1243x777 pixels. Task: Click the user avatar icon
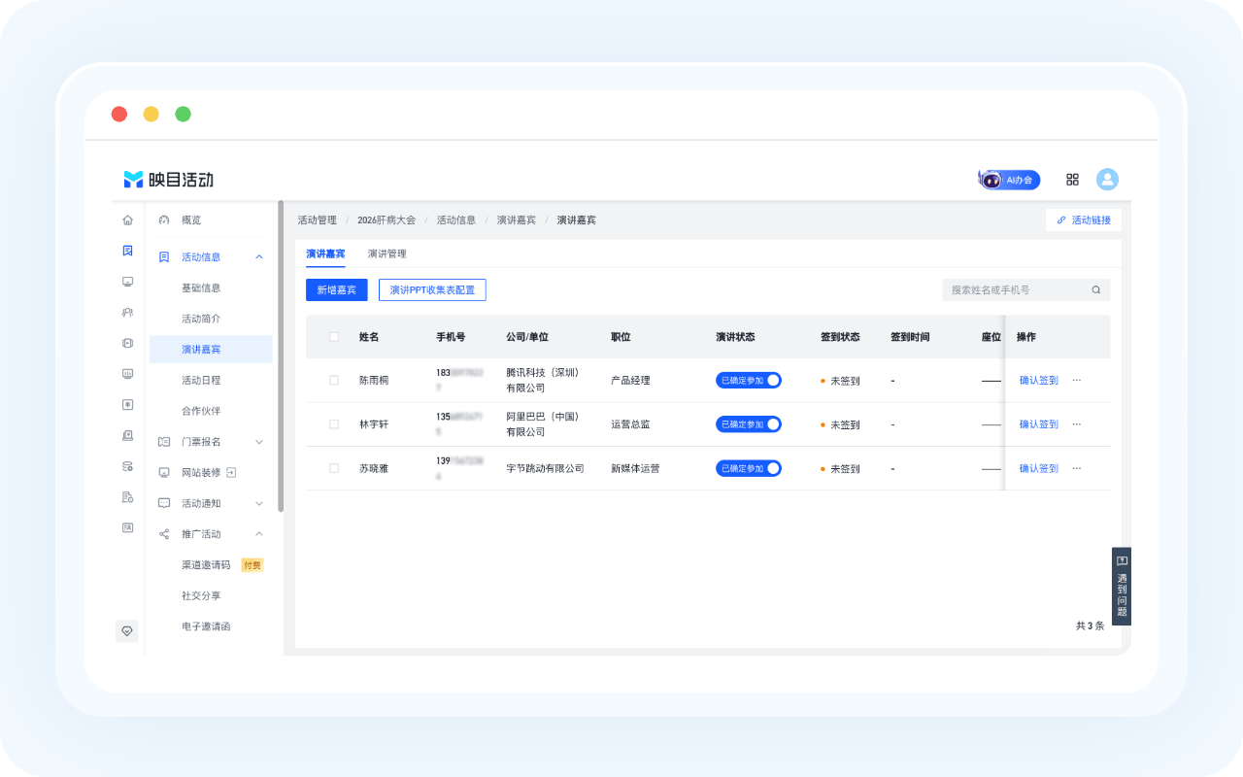[x=1107, y=180]
